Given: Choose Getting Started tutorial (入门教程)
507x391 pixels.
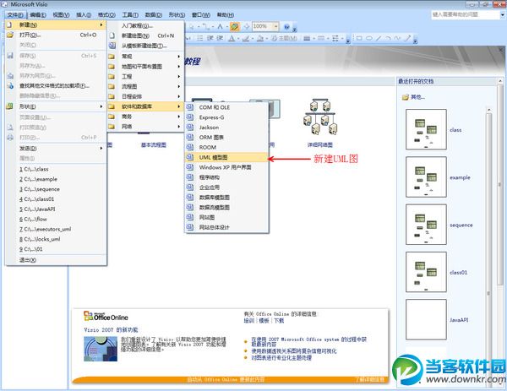Looking at the screenshot, I should (x=146, y=25).
